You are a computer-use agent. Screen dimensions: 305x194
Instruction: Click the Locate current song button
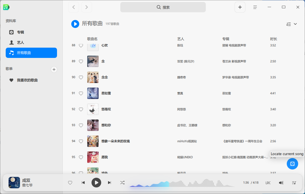292,163
